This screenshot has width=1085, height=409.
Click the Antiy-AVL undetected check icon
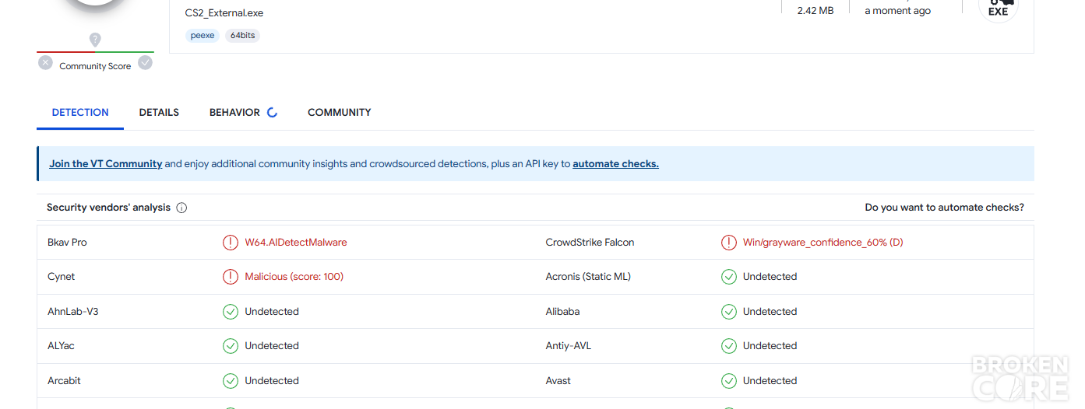pos(729,346)
